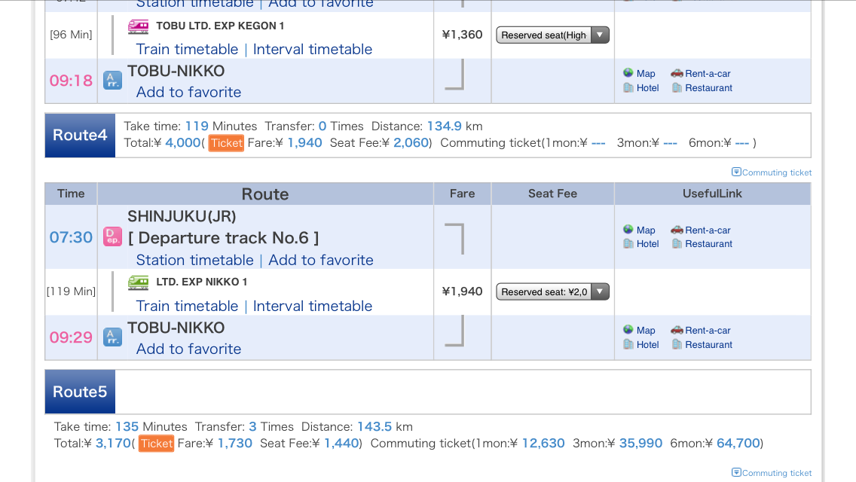
Task: Click the pink Dep. icon beside Shinjuku(JR)
Action: click(112, 236)
